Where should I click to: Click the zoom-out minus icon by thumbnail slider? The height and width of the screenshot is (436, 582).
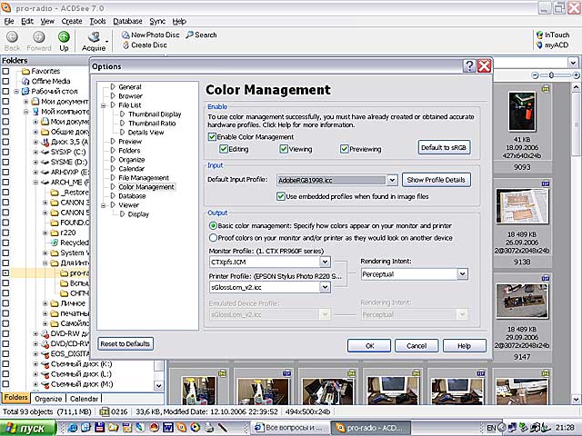pos(535,75)
